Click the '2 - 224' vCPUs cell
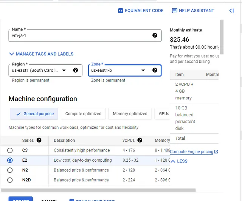This screenshot has width=242, height=201. click(x=129, y=180)
